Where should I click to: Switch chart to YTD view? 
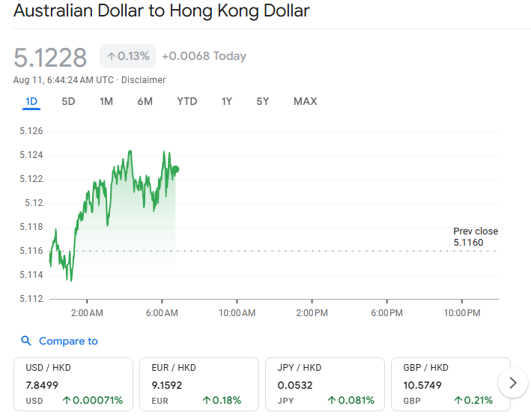coord(186,101)
